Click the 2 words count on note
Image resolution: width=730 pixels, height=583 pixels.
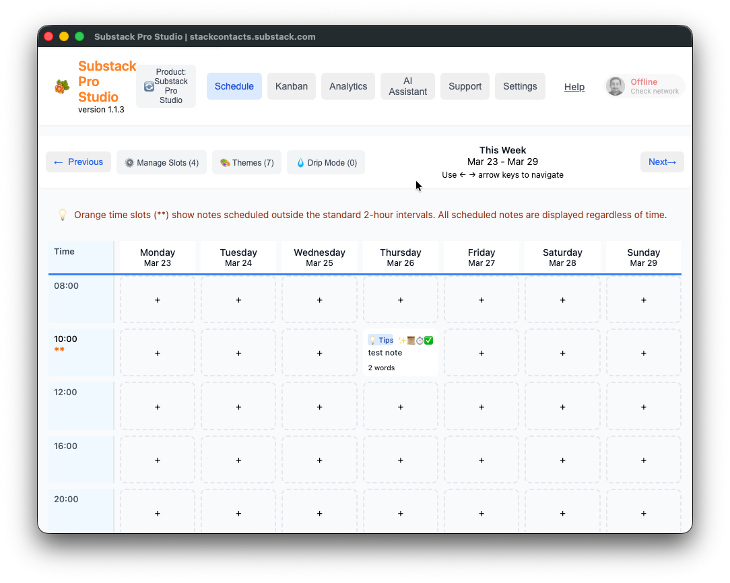click(381, 368)
